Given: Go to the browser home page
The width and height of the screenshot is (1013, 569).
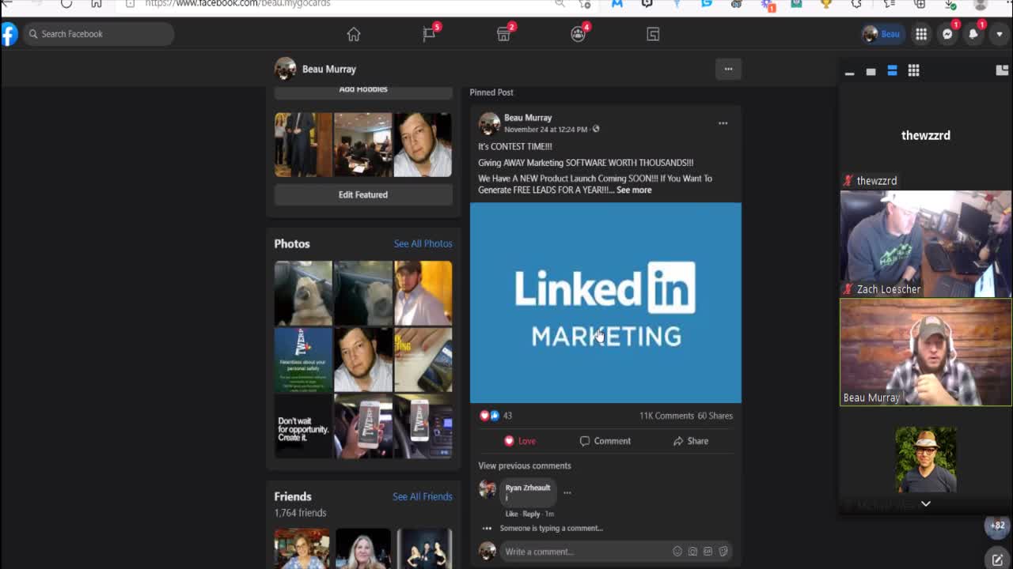Looking at the screenshot, I should tap(97, 4).
